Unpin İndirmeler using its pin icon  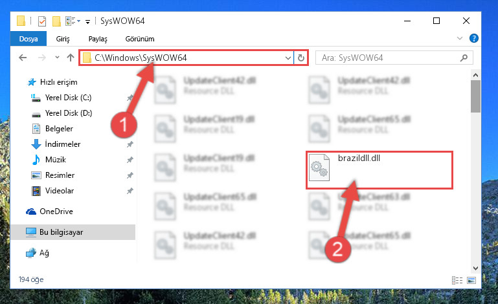[130, 144]
